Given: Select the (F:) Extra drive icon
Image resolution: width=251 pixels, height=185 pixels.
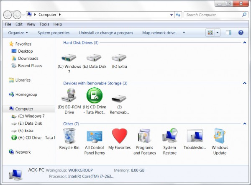Looking at the screenshot, I should 119,57.
